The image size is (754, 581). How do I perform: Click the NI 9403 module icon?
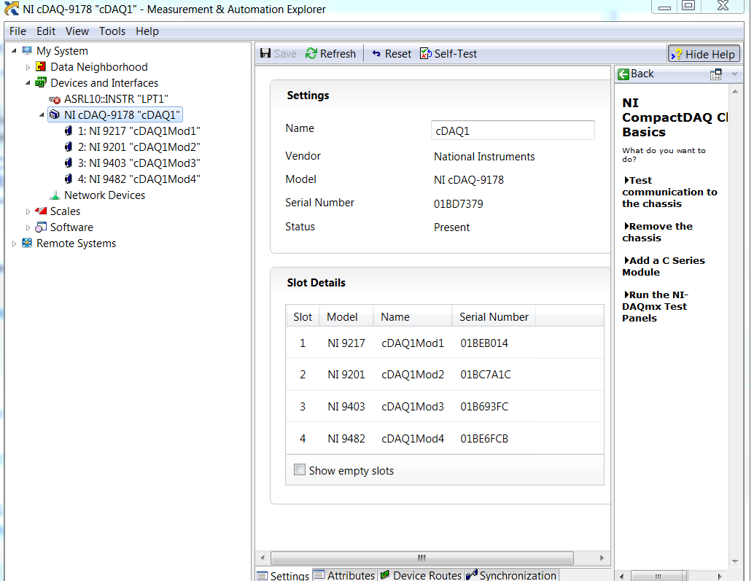pyautogui.click(x=69, y=163)
